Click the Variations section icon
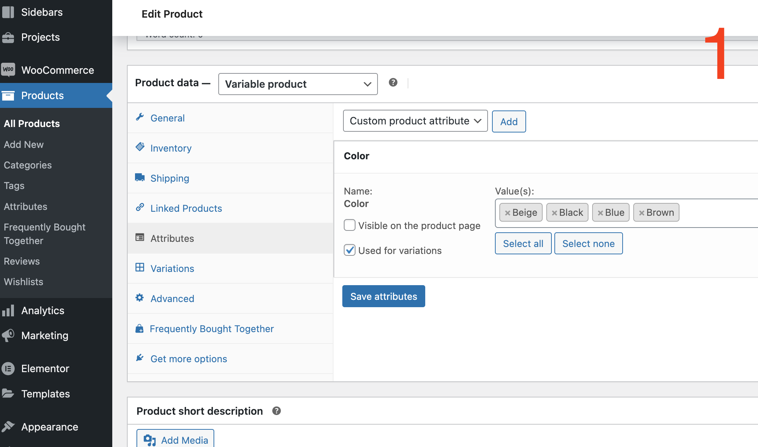Viewport: 758px width, 447px height. click(x=139, y=268)
